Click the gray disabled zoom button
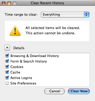The image size is (95, 101). [x=15, y=3]
